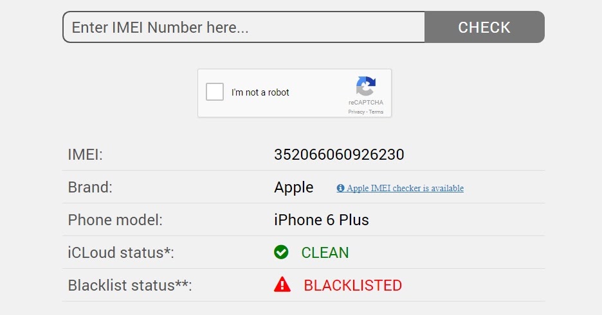Click the green CLEAN status text
This screenshot has height=315, width=602.
click(325, 253)
